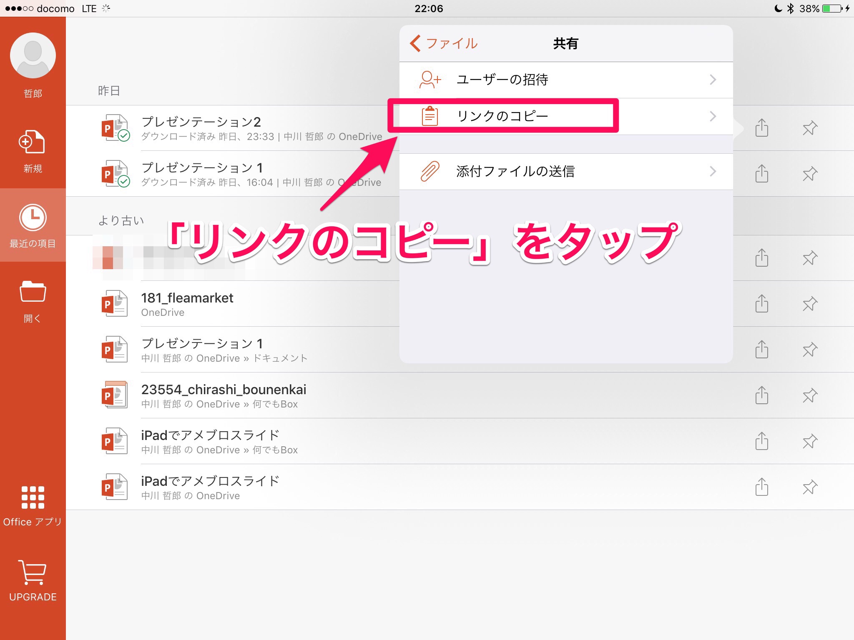Go back to the ファイル menu
854x640 pixels.
444,43
